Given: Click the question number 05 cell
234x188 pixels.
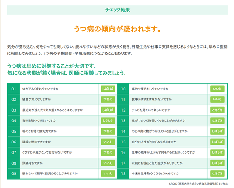Looking at the screenshot, I should (14, 131).
